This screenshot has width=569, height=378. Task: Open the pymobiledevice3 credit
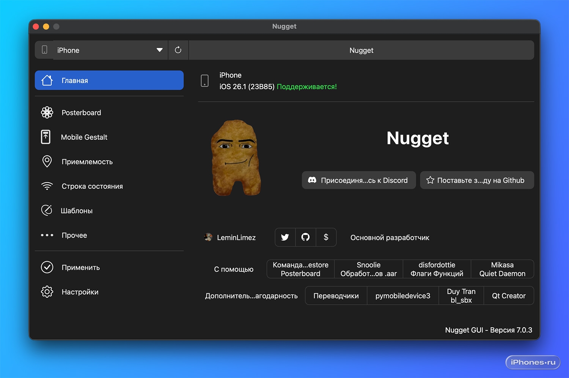click(x=402, y=296)
